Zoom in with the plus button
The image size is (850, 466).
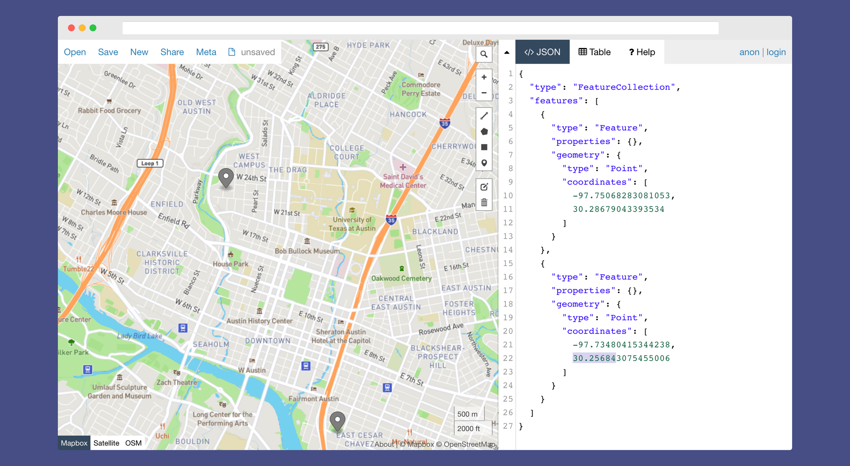[x=484, y=77]
